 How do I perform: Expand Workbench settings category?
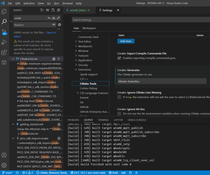(x=76, y=46)
